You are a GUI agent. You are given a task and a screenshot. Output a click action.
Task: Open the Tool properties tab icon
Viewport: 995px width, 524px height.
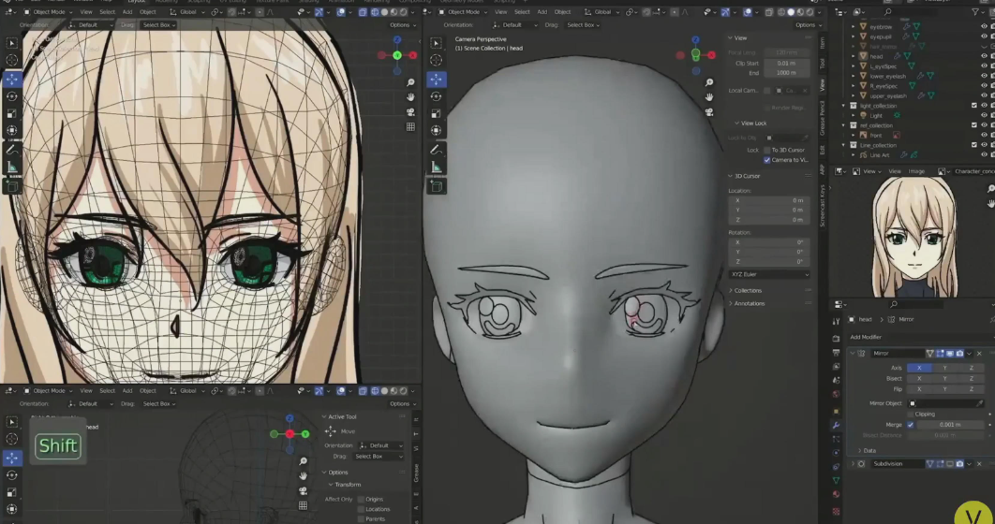tap(836, 322)
